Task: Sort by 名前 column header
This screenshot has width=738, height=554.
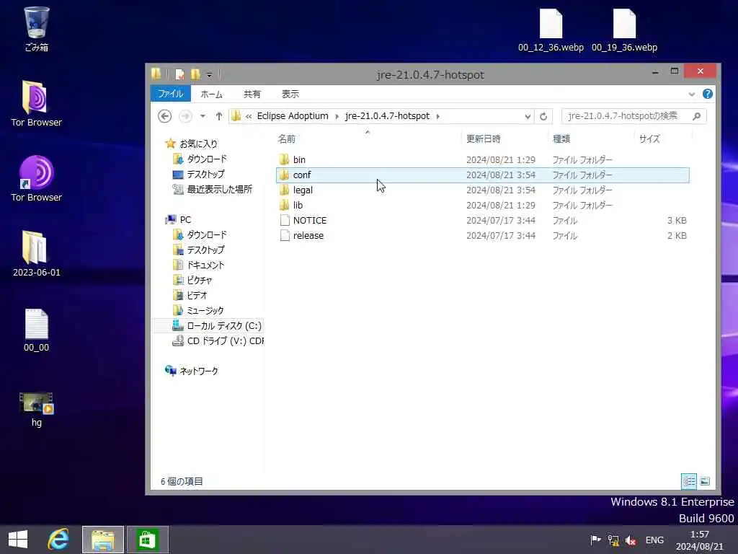Action: [x=287, y=138]
